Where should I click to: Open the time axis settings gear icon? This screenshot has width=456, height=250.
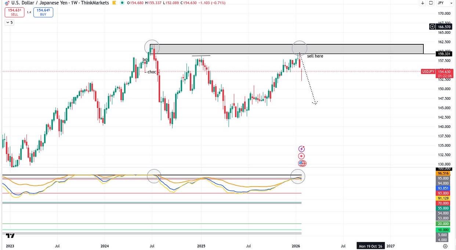445,246
